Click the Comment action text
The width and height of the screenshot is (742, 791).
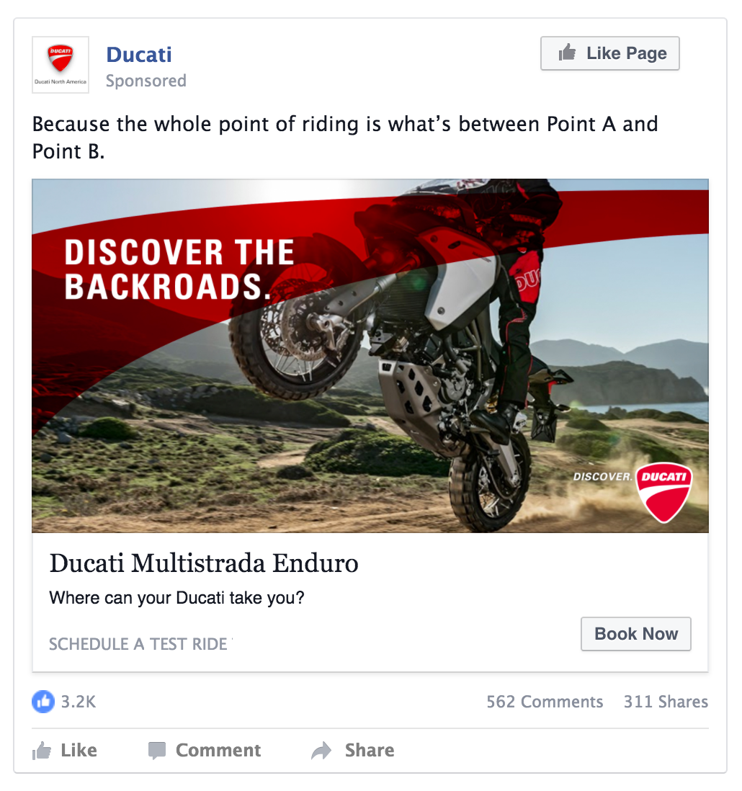[x=218, y=750]
